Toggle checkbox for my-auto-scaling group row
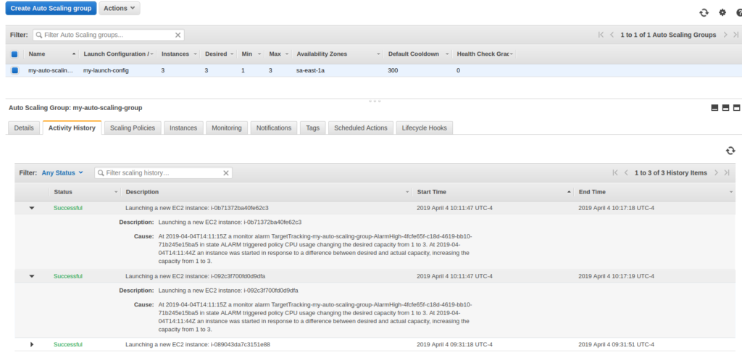 click(14, 70)
